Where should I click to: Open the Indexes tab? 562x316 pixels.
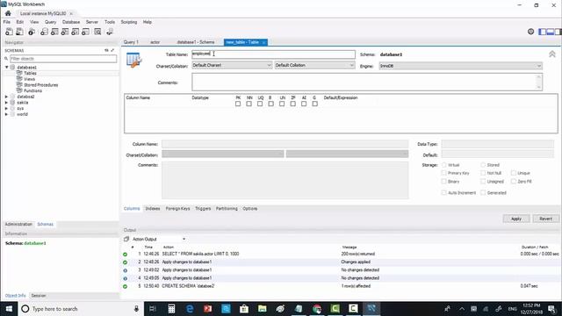(153, 209)
